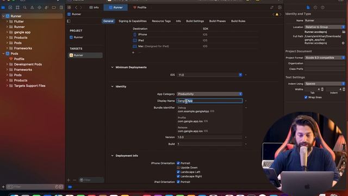Collapse the Minimum Deployments section
The image size is (348, 196).
pos(112,68)
